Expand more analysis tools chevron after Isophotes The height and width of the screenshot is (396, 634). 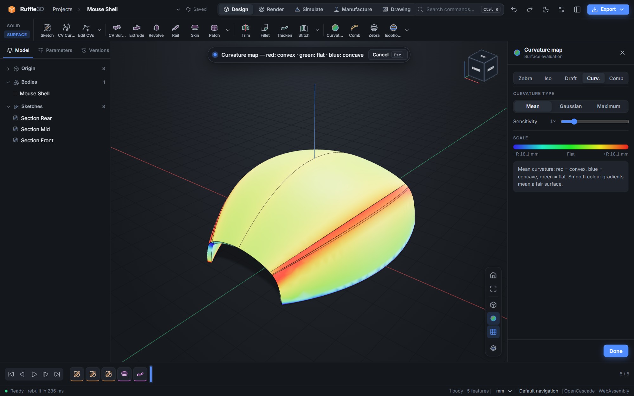tap(407, 30)
